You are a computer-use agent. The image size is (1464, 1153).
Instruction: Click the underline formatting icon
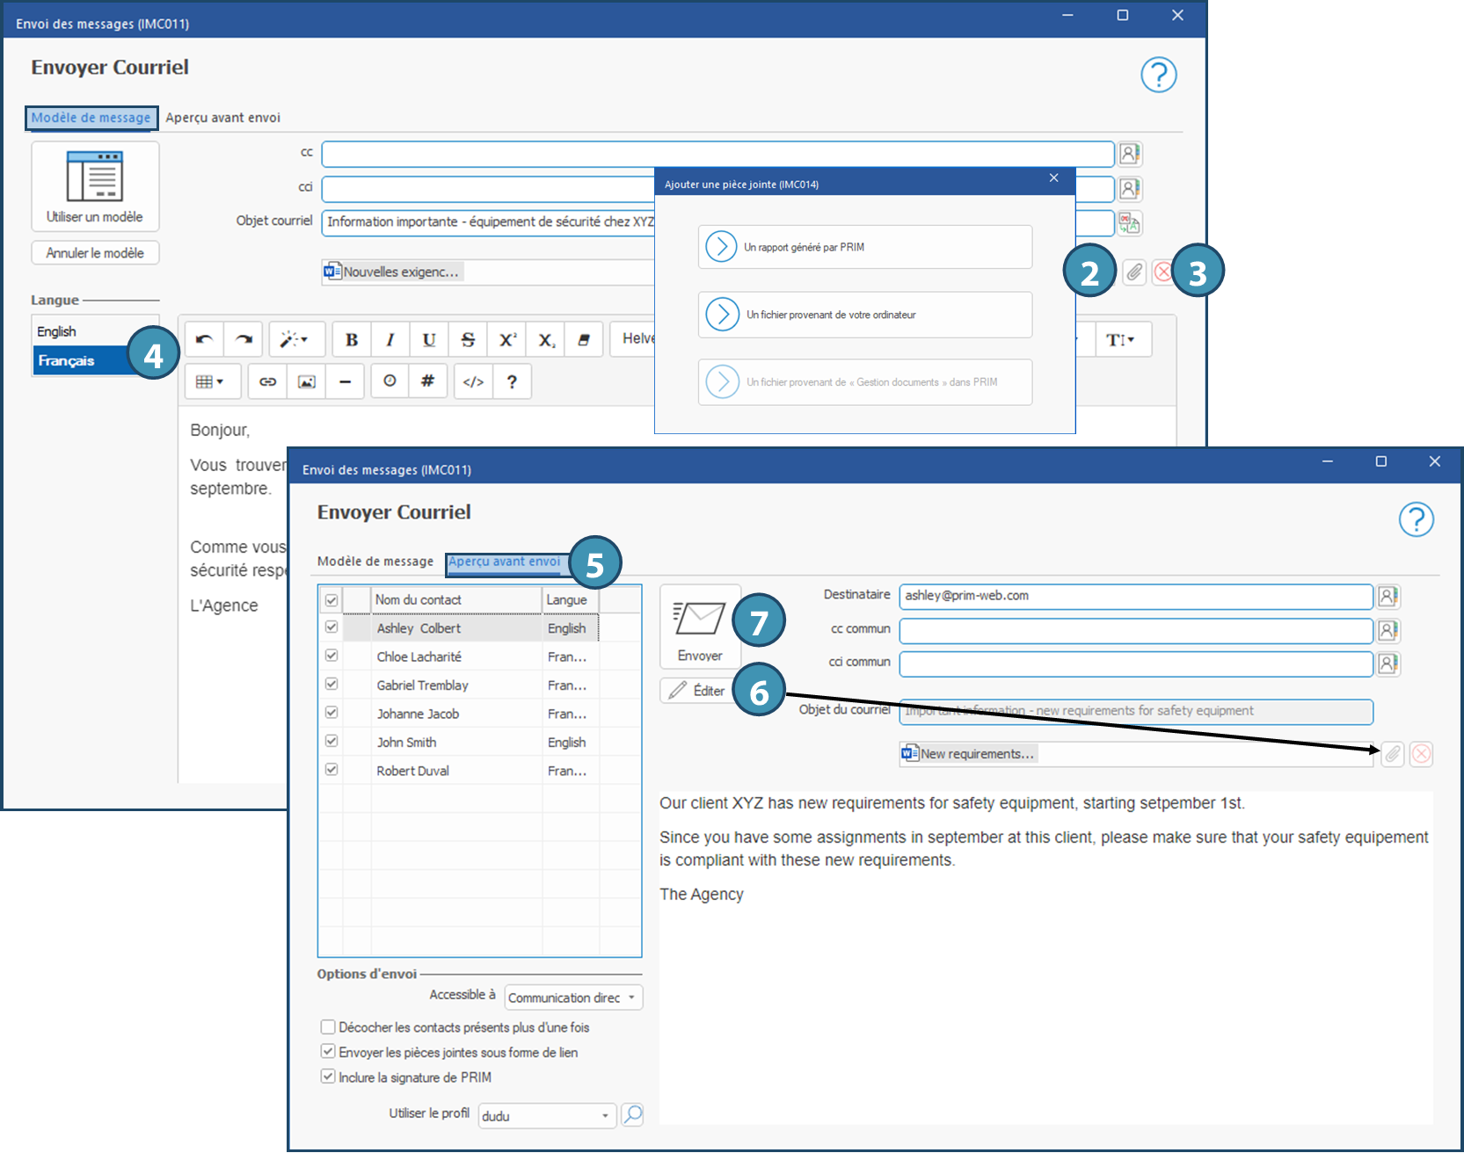[429, 340]
